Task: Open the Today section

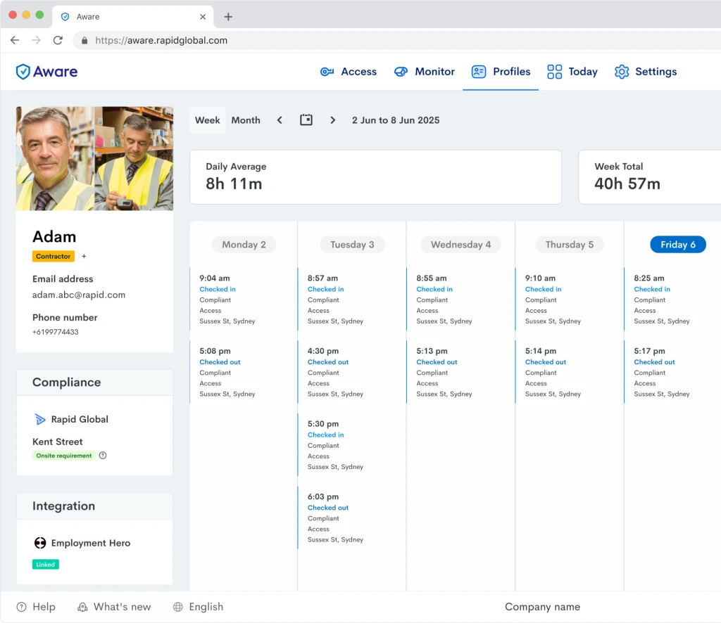Action: click(x=572, y=72)
